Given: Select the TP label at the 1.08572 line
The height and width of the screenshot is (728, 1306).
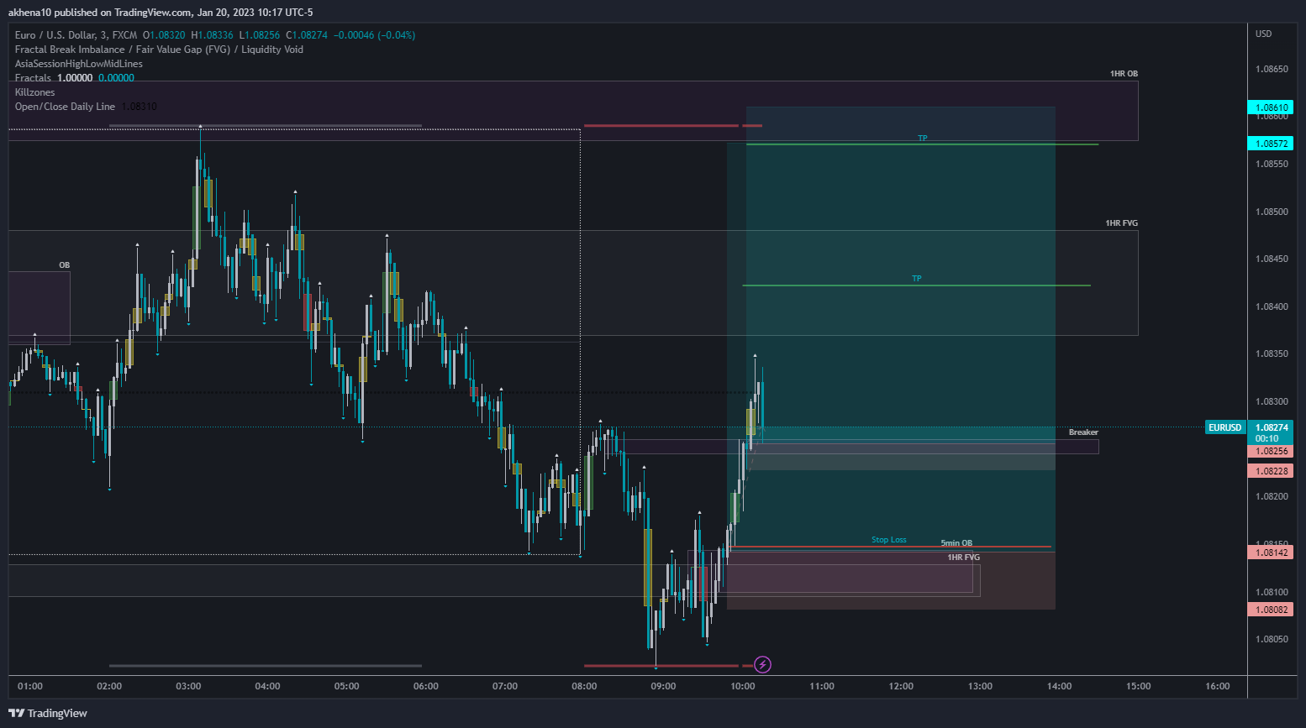Looking at the screenshot, I should click(923, 139).
